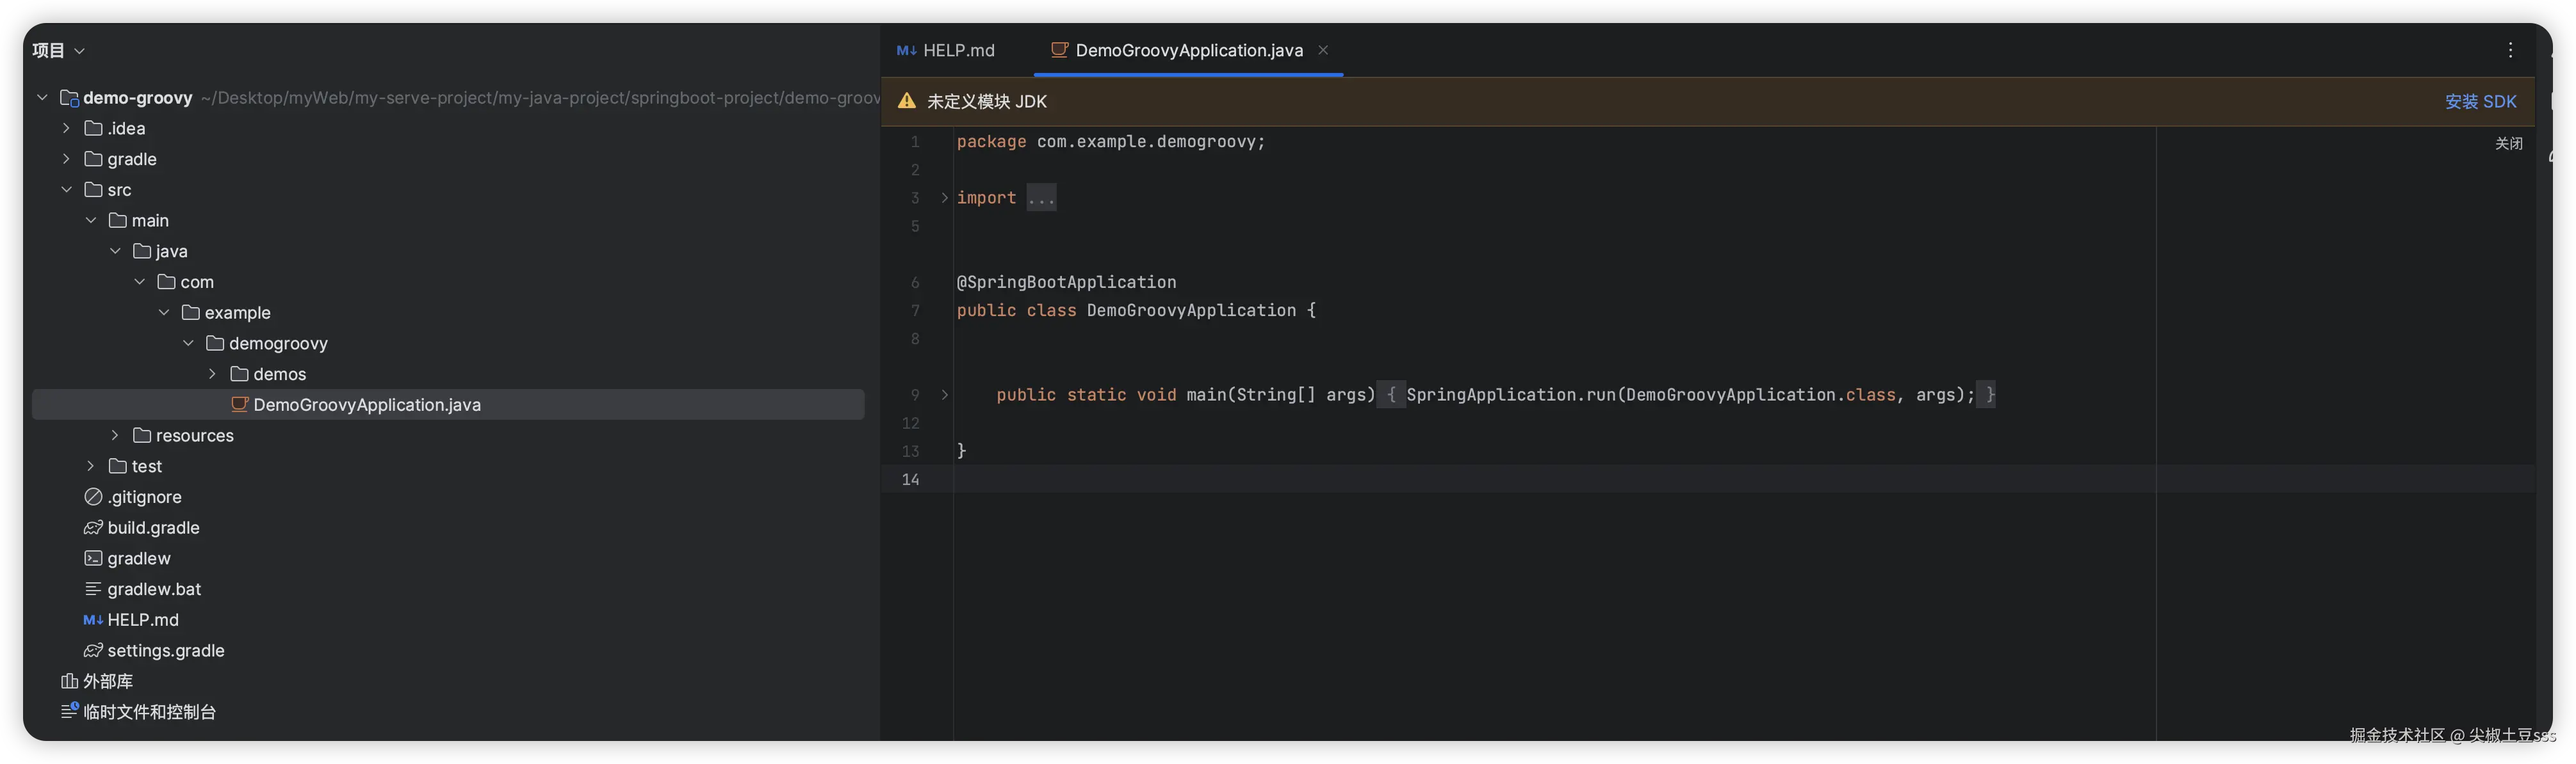2576x764 pixels.
Task: Click the build.gradle elephant icon
Action: coord(93,527)
